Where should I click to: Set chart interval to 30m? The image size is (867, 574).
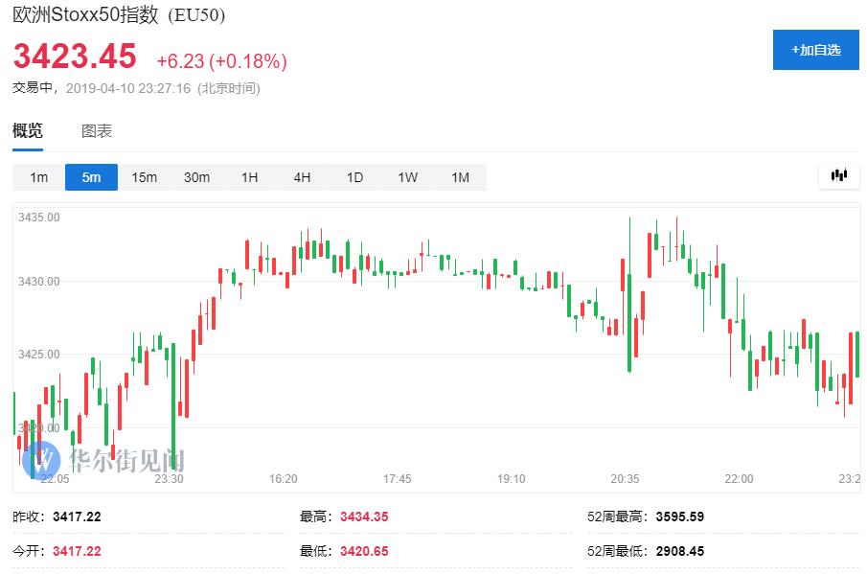(x=196, y=177)
